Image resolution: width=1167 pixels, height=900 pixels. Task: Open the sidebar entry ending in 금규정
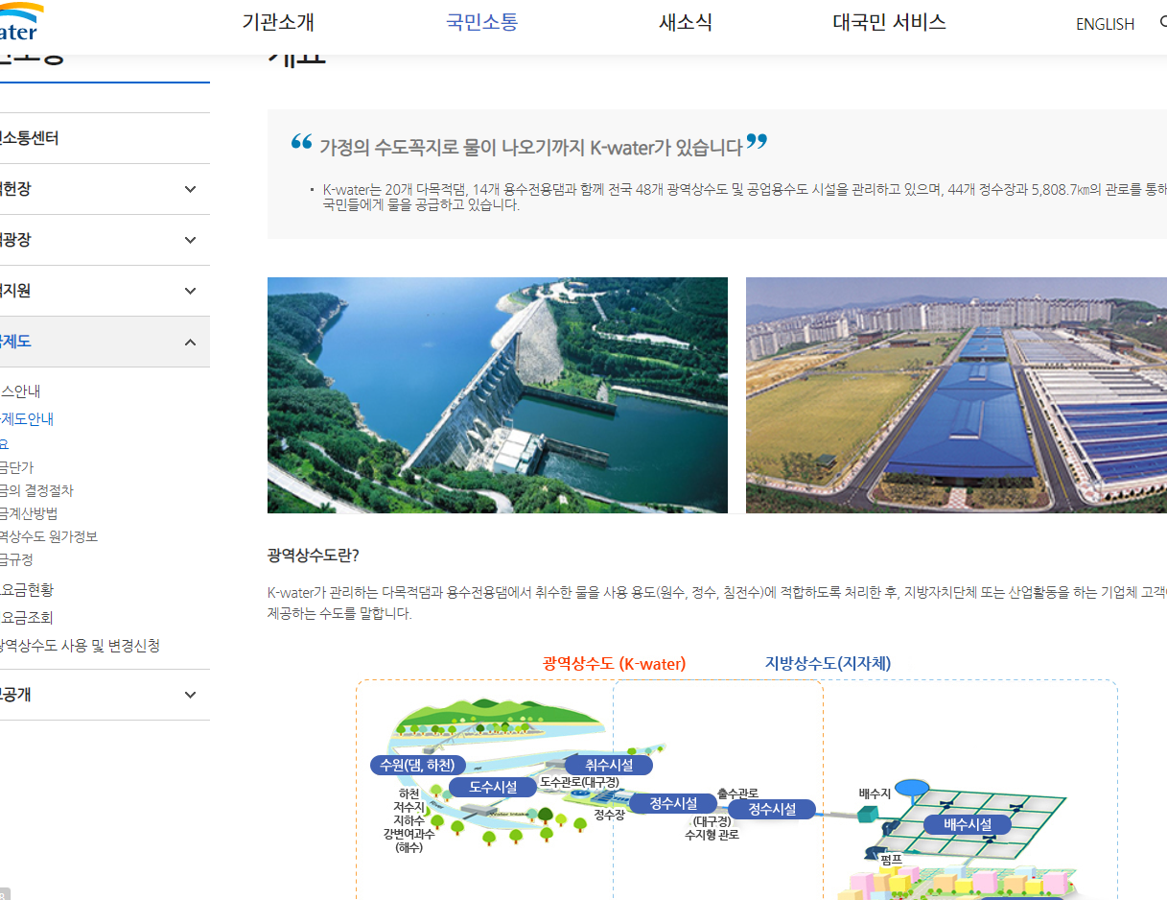(x=17, y=559)
